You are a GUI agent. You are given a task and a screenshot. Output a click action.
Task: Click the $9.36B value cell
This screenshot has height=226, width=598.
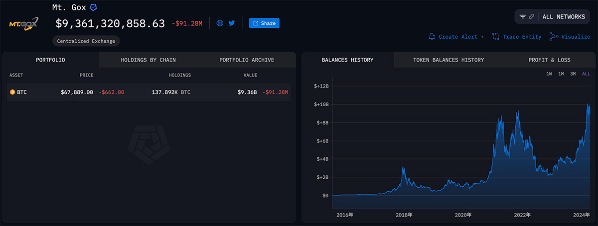(x=247, y=92)
